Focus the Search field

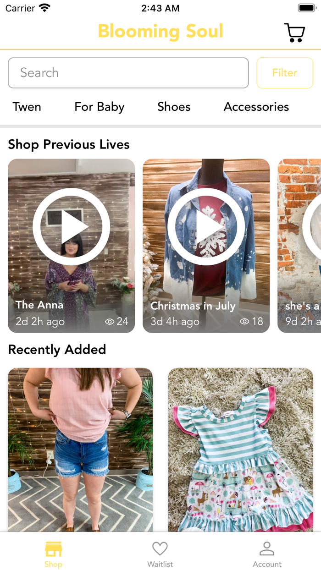128,73
